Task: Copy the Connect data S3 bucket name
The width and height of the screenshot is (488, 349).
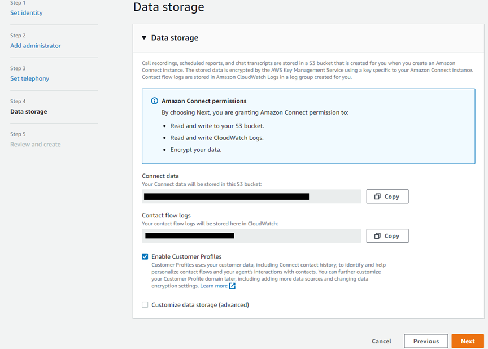Action: point(387,197)
